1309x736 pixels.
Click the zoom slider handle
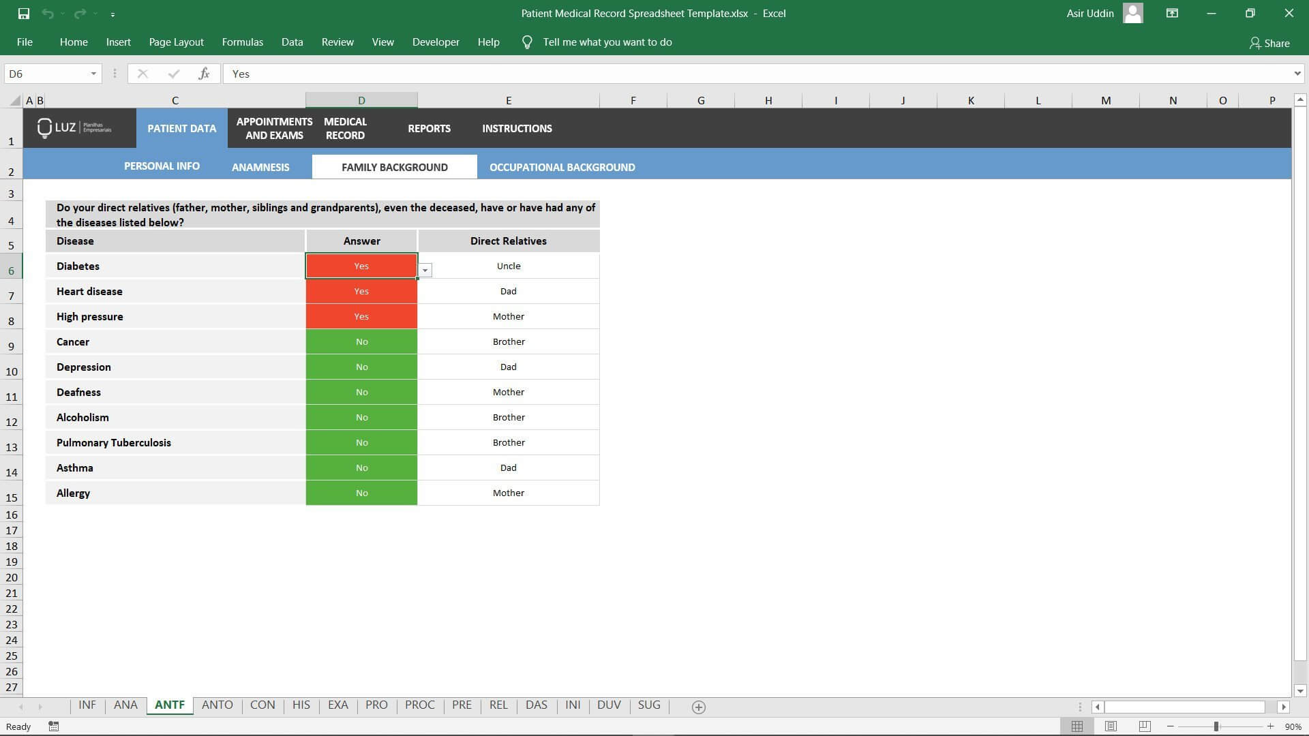(1216, 726)
